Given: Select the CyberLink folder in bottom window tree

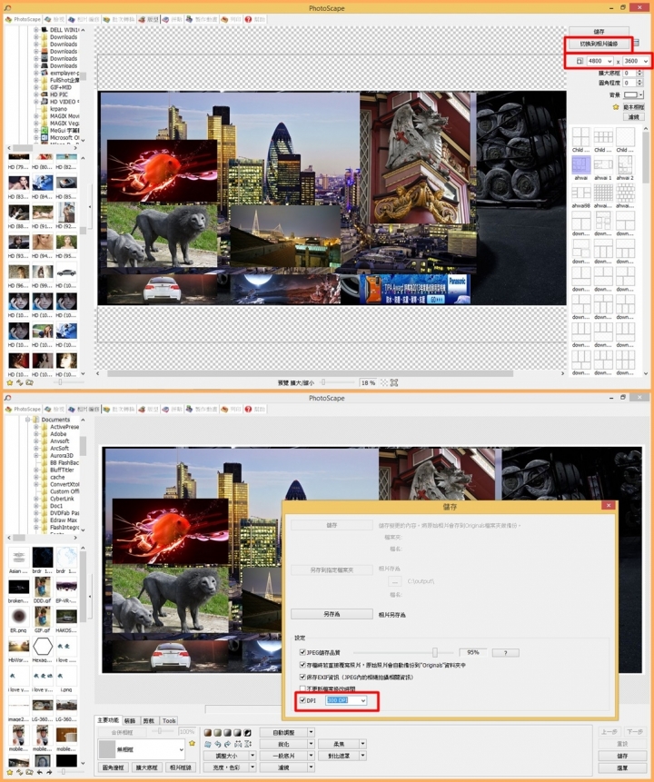Looking at the screenshot, I should [x=62, y=499].
